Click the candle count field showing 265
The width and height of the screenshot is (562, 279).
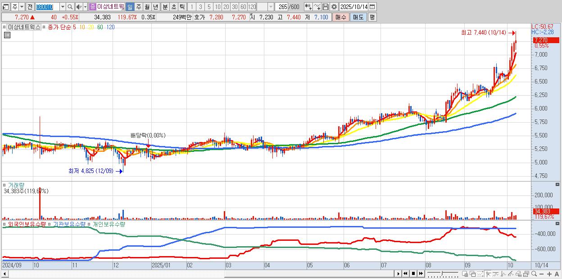click(281, 7)
